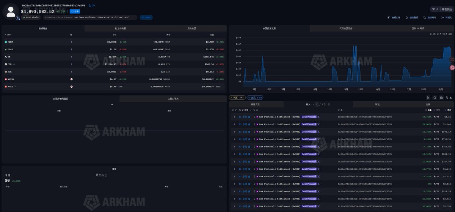Open the CoW Protocol tag in the 44.416K YB row
The height and width of the screenshot is (212, 455).
(309, 117)
